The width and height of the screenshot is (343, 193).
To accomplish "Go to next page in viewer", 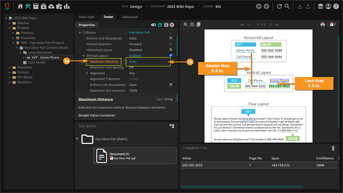I will point(271,25).
